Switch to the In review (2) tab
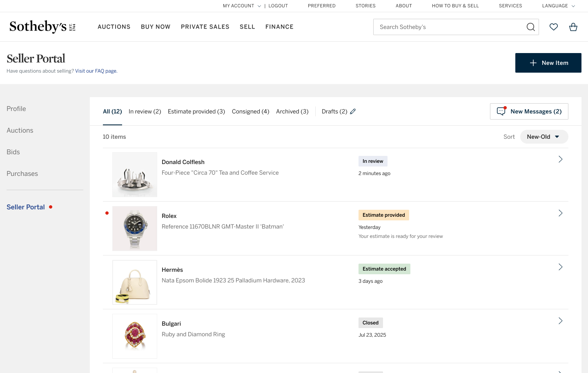This screenshot has width=588, height=373. pyautogui.click(x=145, y=111)
